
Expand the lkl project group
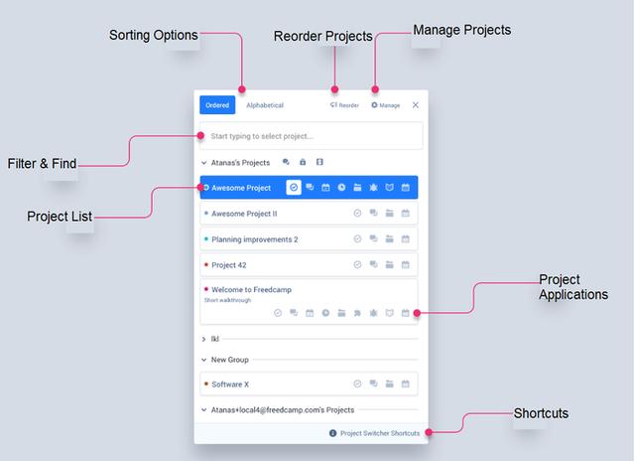(203, 339)
